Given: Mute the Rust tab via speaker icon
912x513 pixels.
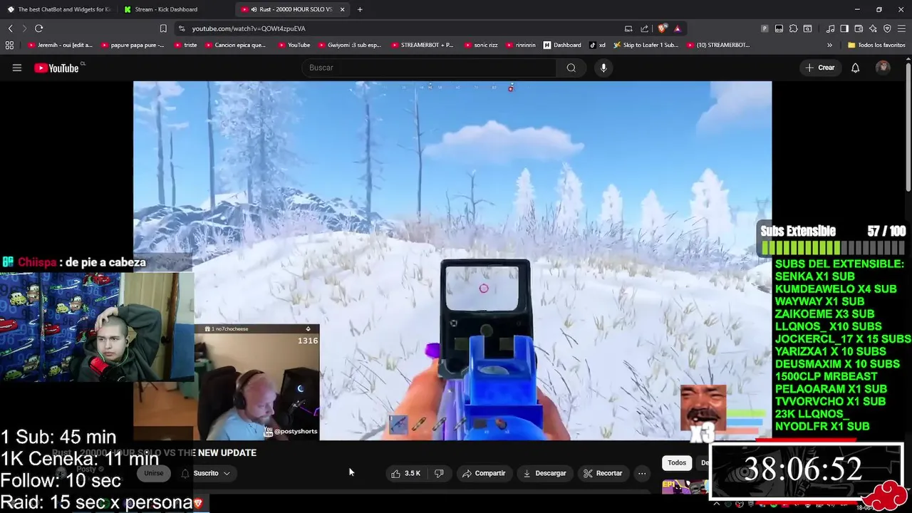Looking at the screenshot, I should tap(254, 9).
